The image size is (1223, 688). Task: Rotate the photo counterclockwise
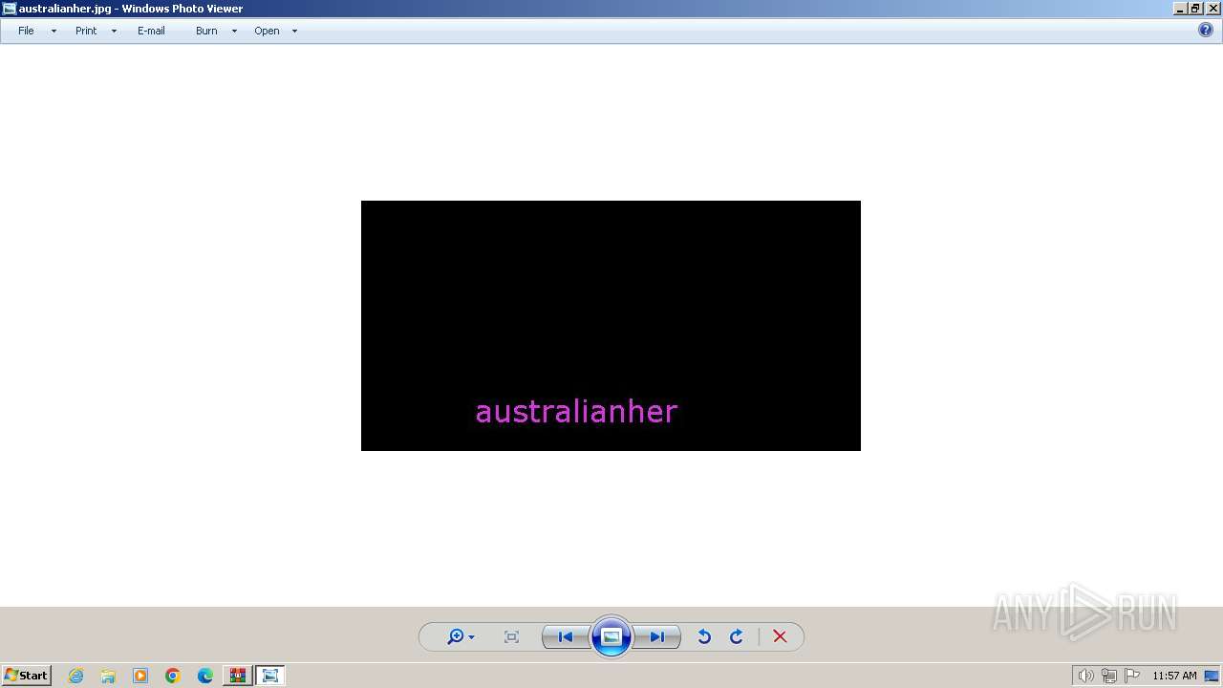(x=704, y=636)
